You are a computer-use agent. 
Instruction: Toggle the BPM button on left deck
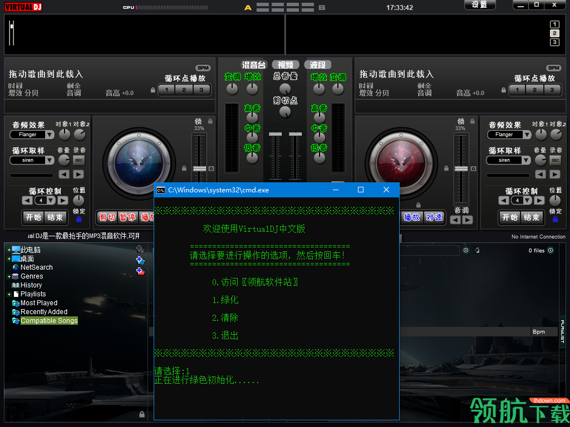point(203,68)
